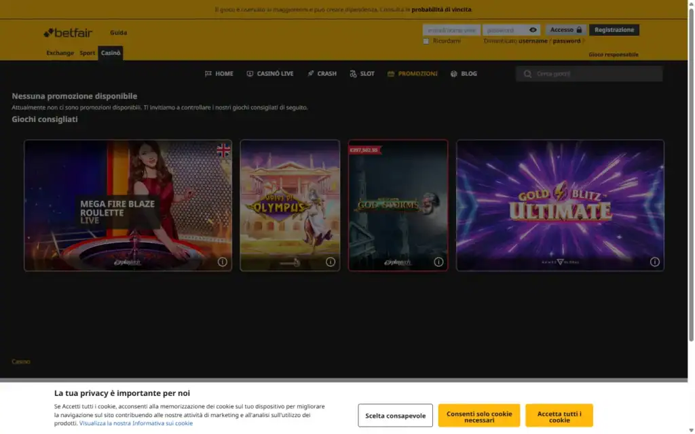Click the Giochi consigliati heading
695x434 pixels.
(45, 119)
